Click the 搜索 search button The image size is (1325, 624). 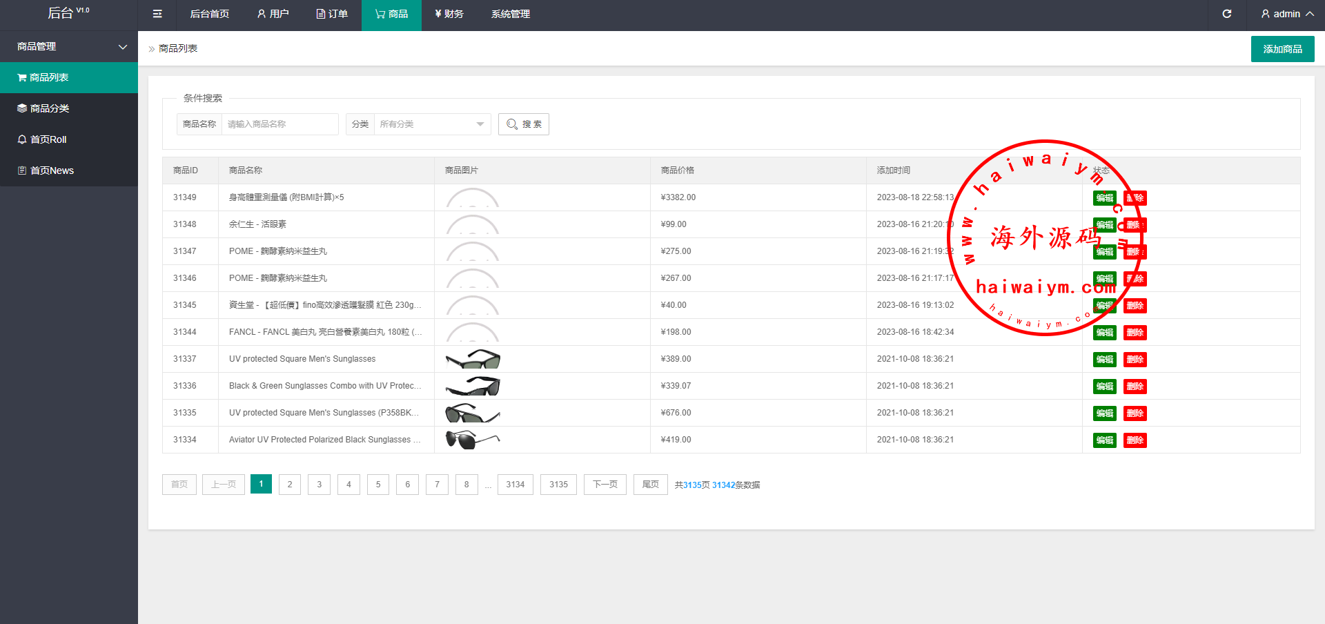pos(523,124)
